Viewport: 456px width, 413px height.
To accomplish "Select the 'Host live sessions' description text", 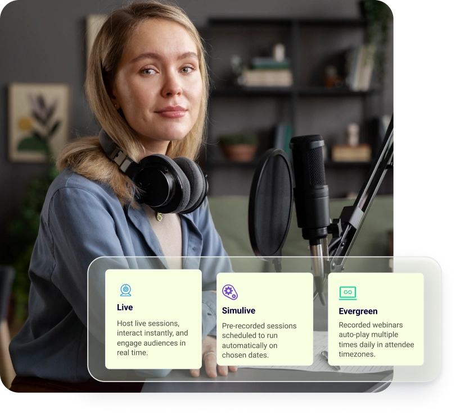I will tap(151, 338).
